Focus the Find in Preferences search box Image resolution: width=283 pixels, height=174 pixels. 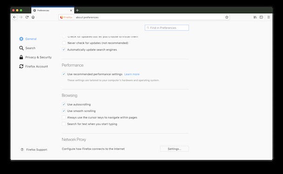click(x=167, y=28)
